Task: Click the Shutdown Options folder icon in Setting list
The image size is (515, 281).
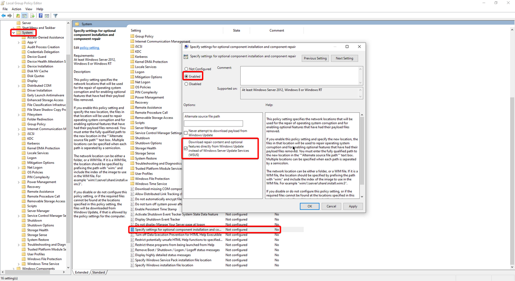Action: pyautogui.click(x=132, y=143)
